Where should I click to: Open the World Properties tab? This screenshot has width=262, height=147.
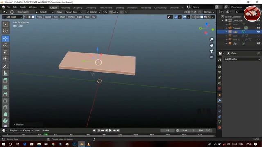tap(219, 88)
